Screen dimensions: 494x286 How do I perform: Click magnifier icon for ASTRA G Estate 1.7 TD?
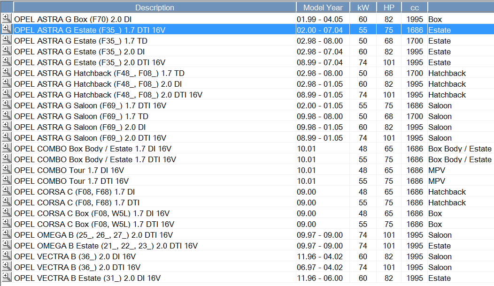[x=7, y=40]
